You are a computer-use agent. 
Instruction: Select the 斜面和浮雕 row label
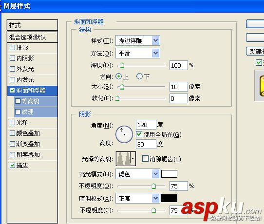(x=31, y=91)
